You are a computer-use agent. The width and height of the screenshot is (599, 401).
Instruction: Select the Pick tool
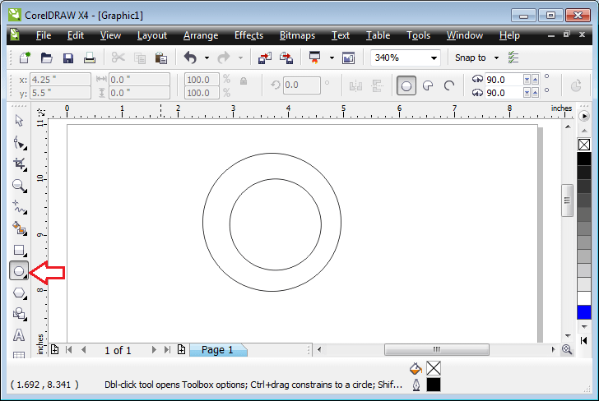pyautogui.click(x=19, y=121)
